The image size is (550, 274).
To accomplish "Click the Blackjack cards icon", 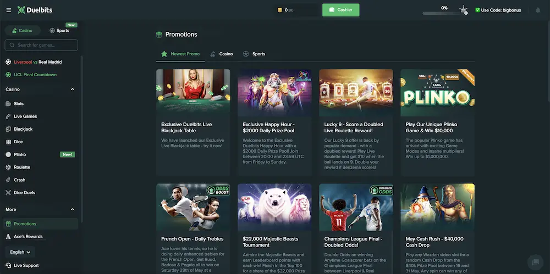I will [x=8, y=129].
